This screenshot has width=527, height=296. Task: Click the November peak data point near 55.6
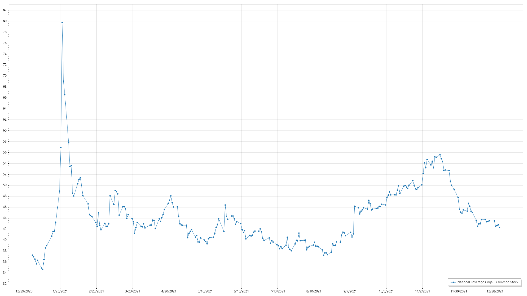(x=440, y=155)
